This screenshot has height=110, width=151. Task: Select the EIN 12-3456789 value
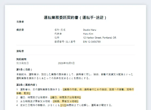tap(92, 42)
